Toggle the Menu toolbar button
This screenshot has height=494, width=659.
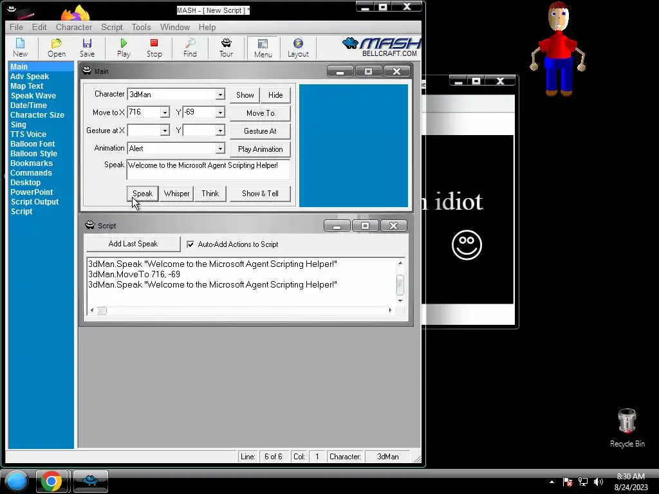(x=263, y=48)
